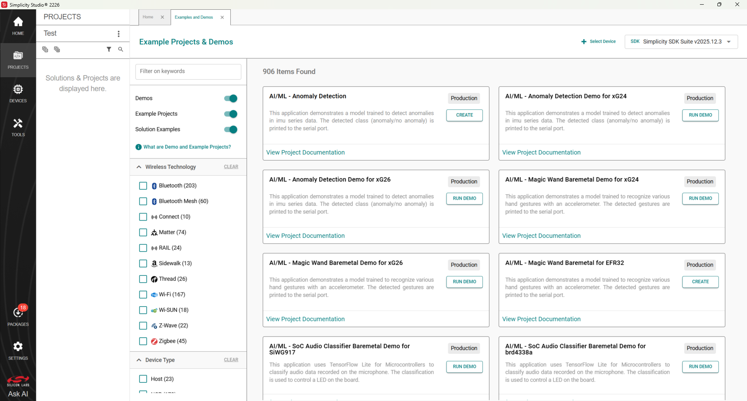Check the Host (23) checkbox
747x401 pixels.
tap(143, 379)
